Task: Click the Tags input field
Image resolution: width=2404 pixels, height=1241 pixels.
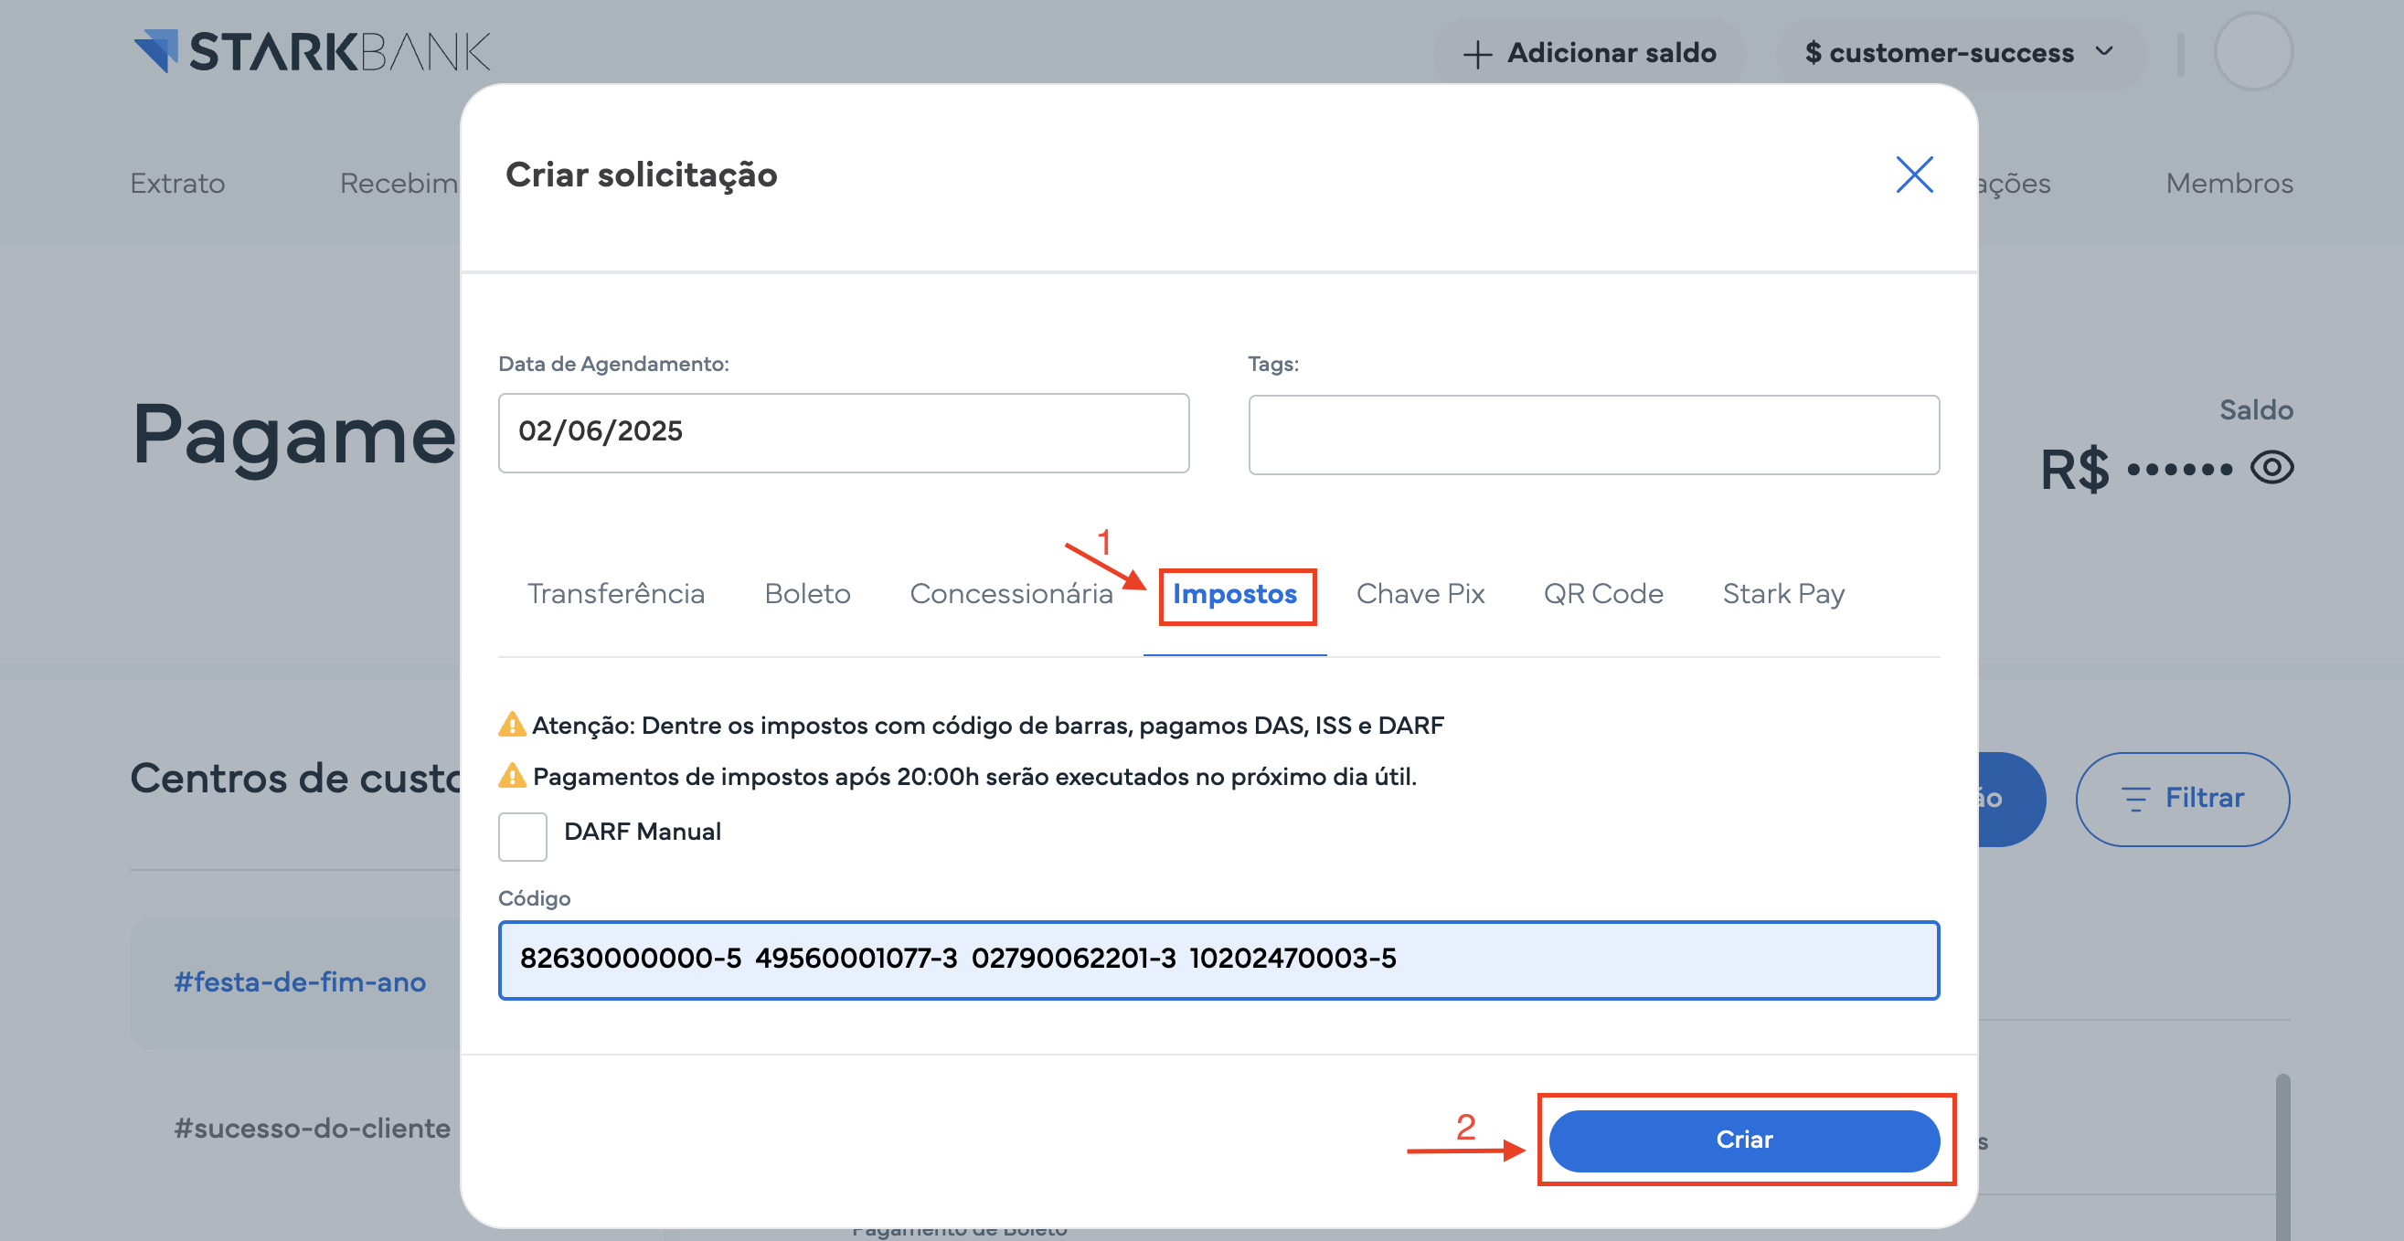Action: [1594, 435]
